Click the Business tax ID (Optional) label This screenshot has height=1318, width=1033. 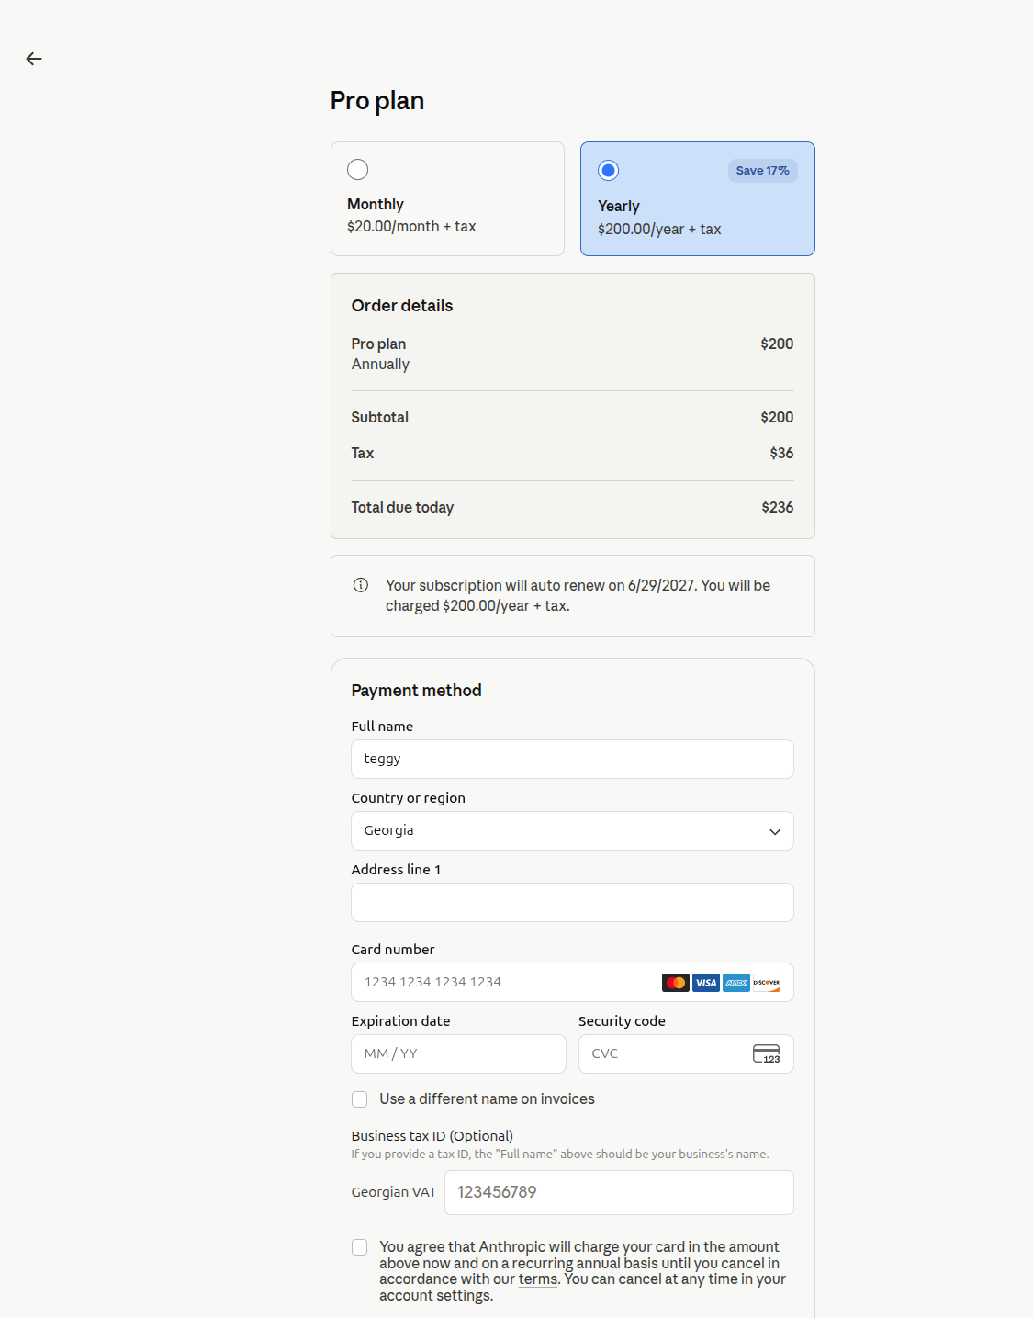coord(432,1136)
